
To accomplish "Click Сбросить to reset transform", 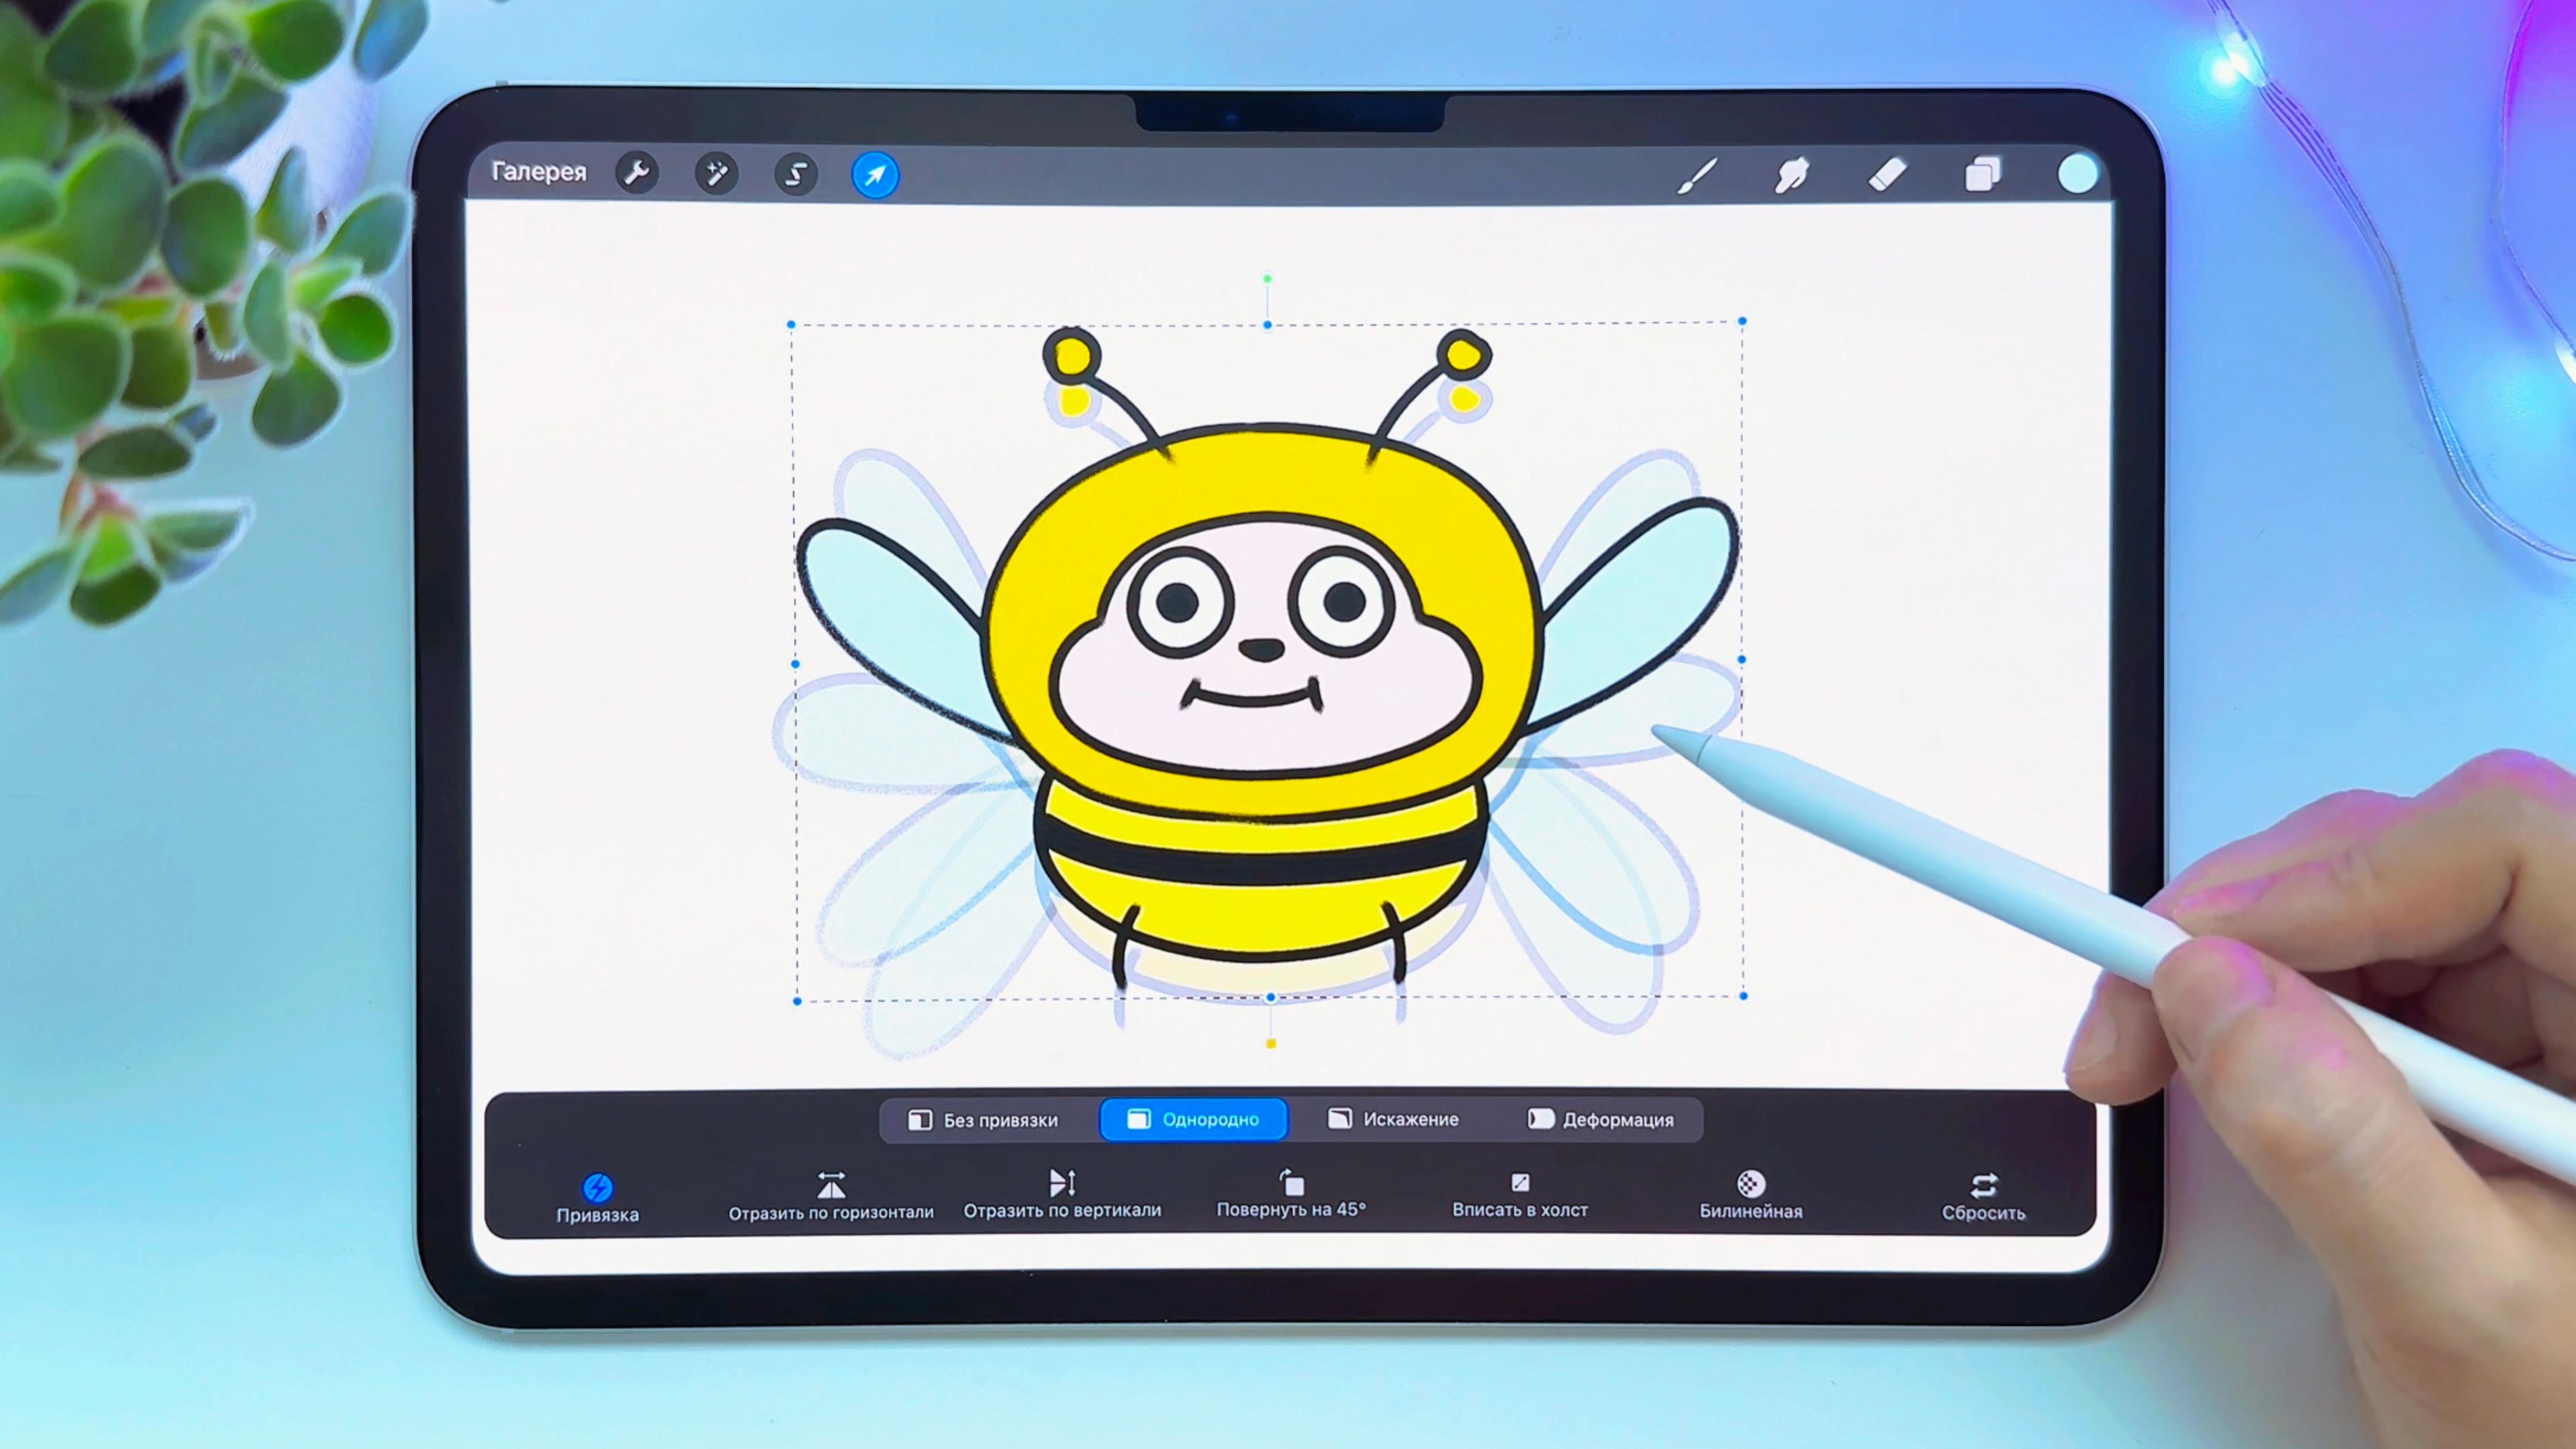I will [x=1984, y=1197].
